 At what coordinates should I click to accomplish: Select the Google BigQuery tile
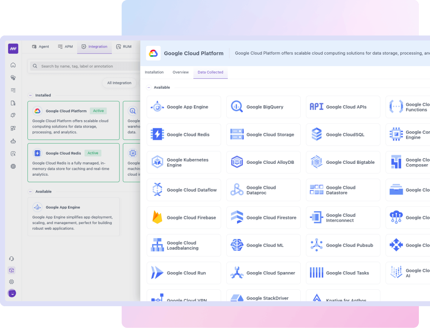click(263, 107)
